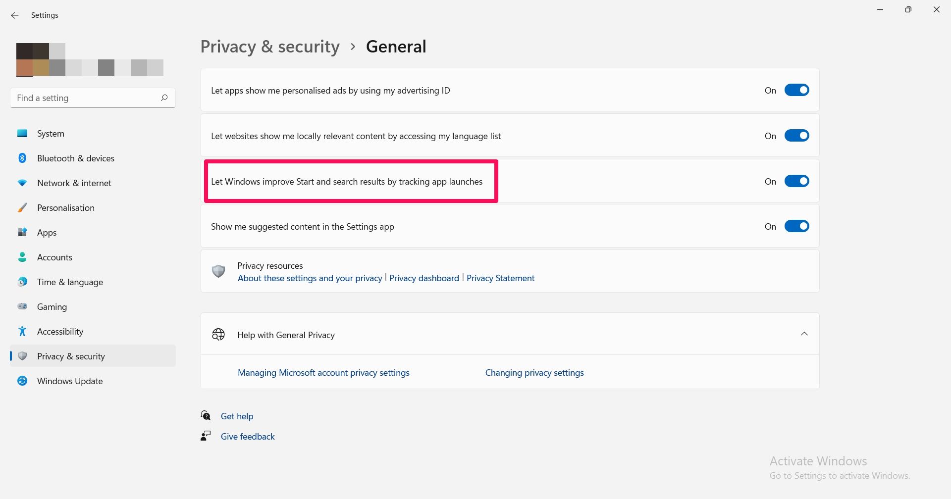The image size is (951, 499).
Task: Close the Settings window
Action: pos(937,10)
